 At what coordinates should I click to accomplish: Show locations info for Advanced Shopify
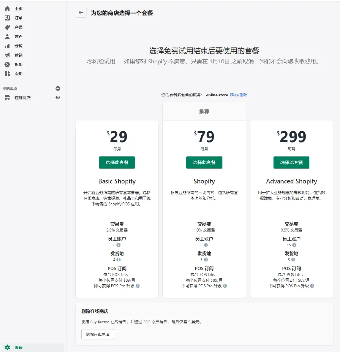[293, 260]
